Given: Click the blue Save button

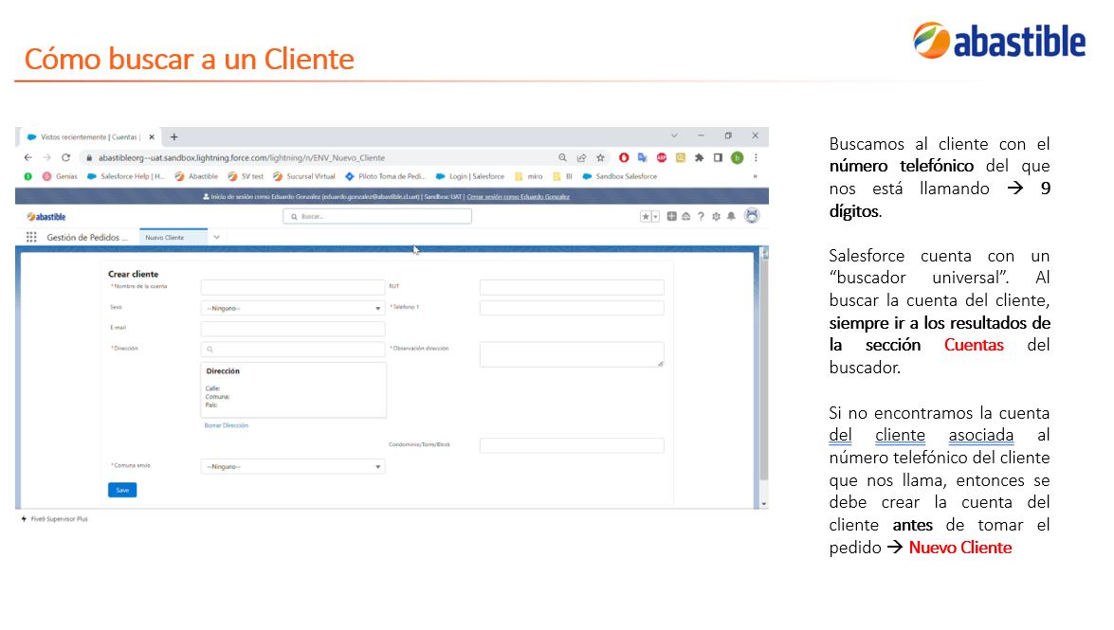Looking at the screenshot, I should 122,490.
